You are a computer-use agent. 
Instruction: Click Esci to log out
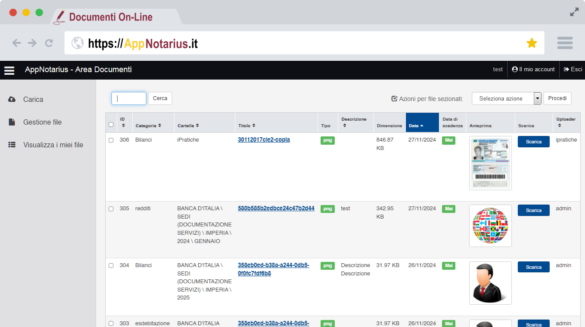pyautogui.click(x=573, y=70)
